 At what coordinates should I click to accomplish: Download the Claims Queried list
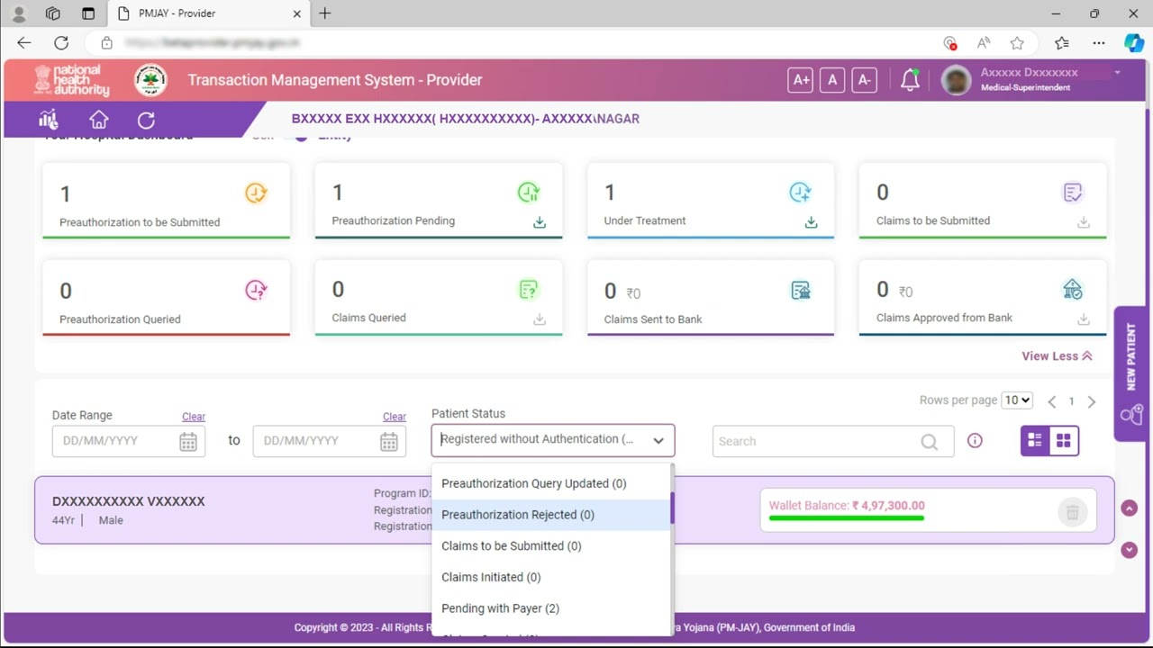click(540, 319)
